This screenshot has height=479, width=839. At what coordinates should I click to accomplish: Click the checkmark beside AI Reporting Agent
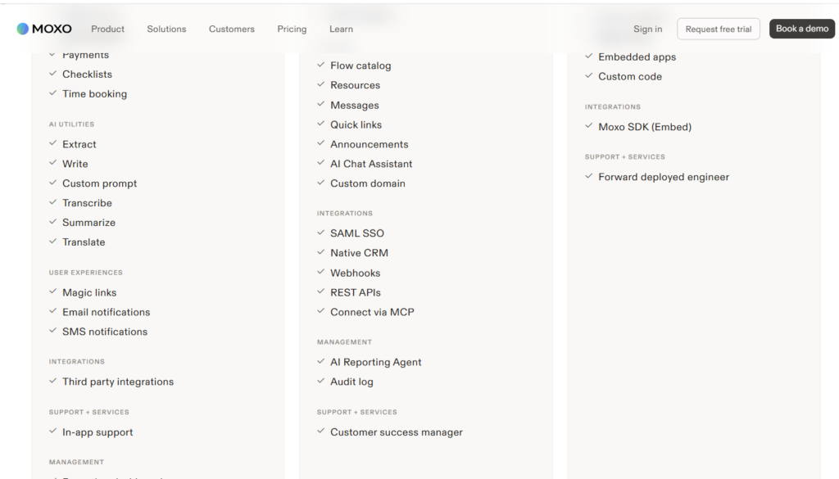click(x=321, y=361)
